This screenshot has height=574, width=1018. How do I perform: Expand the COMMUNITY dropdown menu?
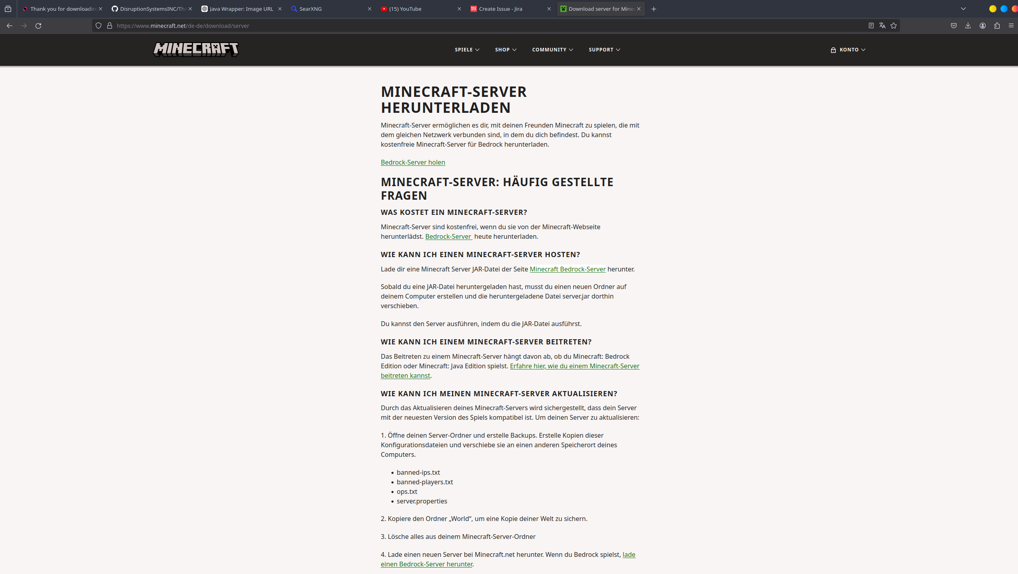[552, 50]
